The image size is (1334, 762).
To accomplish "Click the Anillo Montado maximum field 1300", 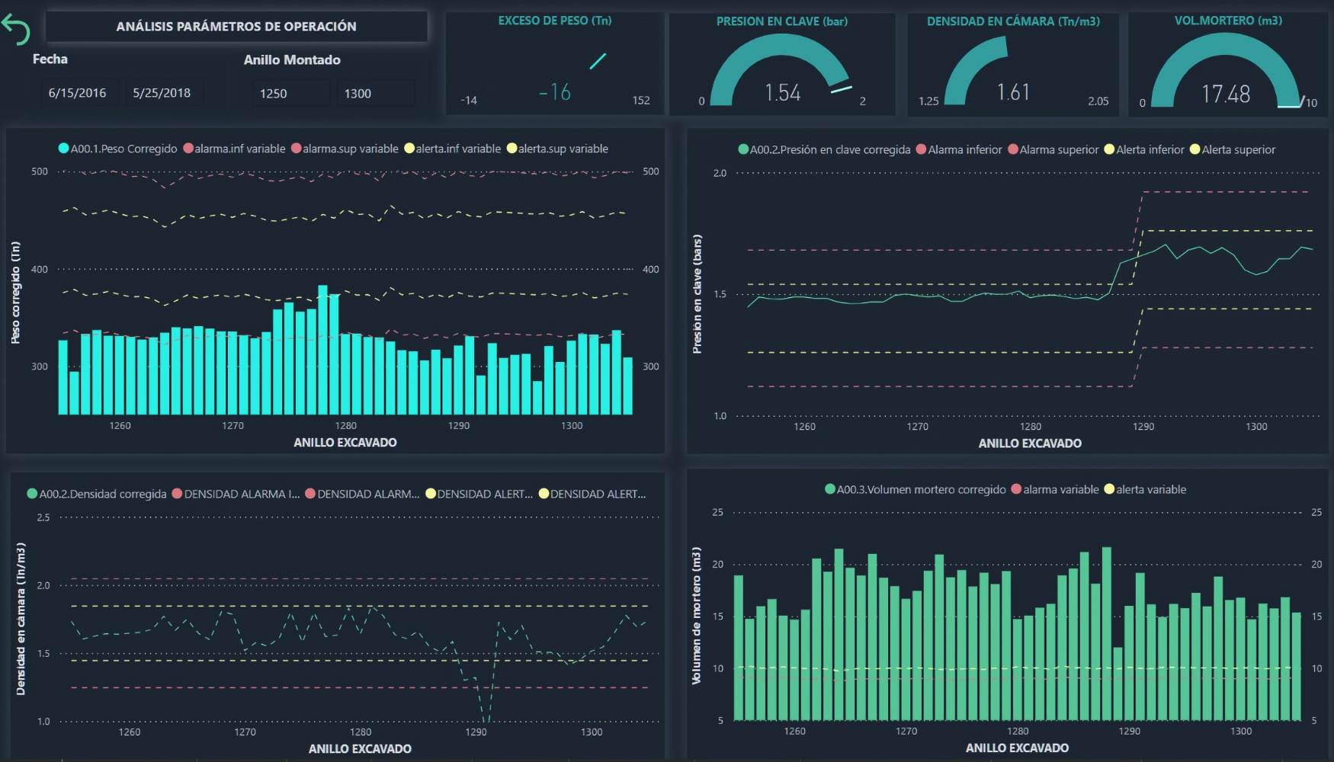I will (x=375, y=93).
